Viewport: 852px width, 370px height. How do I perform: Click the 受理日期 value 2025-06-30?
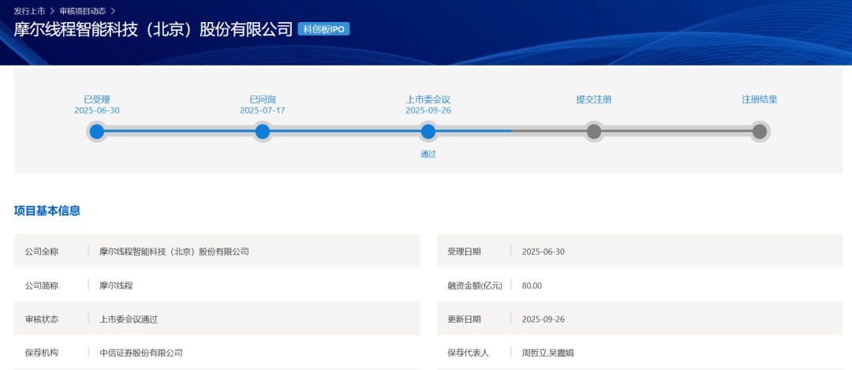(x=544, y=252)
